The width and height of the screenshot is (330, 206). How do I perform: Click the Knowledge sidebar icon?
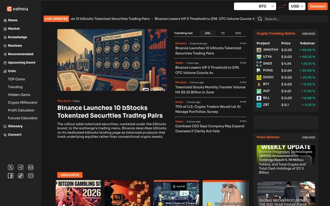click(x=5, y=37)
